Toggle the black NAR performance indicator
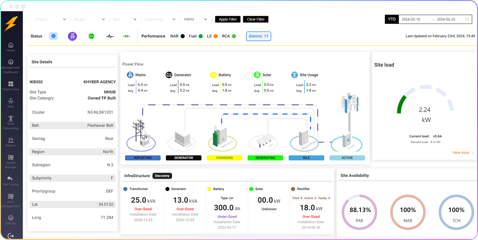The width and height of the screenshot is (478, 240). 183,36
